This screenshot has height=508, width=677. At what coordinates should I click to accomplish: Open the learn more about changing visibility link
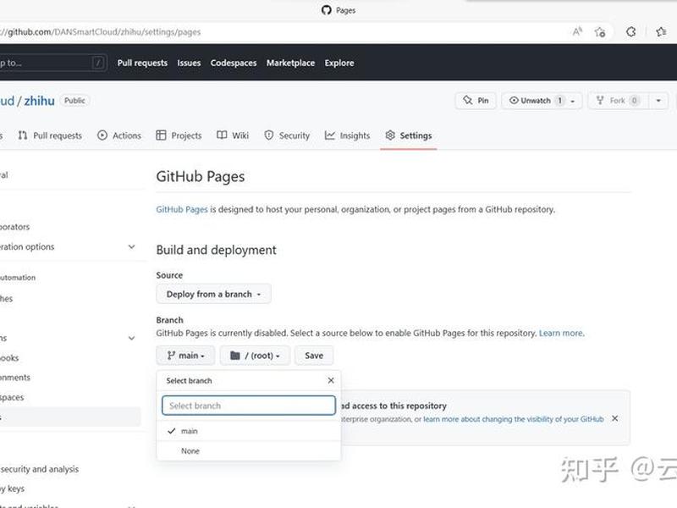514,419
